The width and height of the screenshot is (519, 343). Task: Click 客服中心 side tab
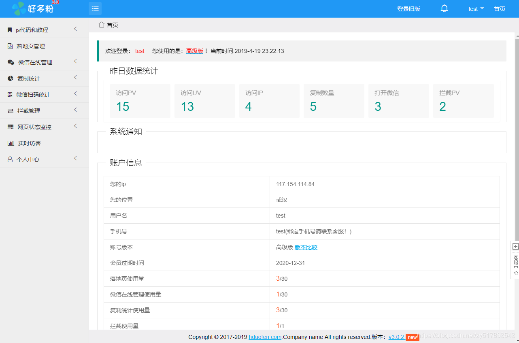point(515,259)
